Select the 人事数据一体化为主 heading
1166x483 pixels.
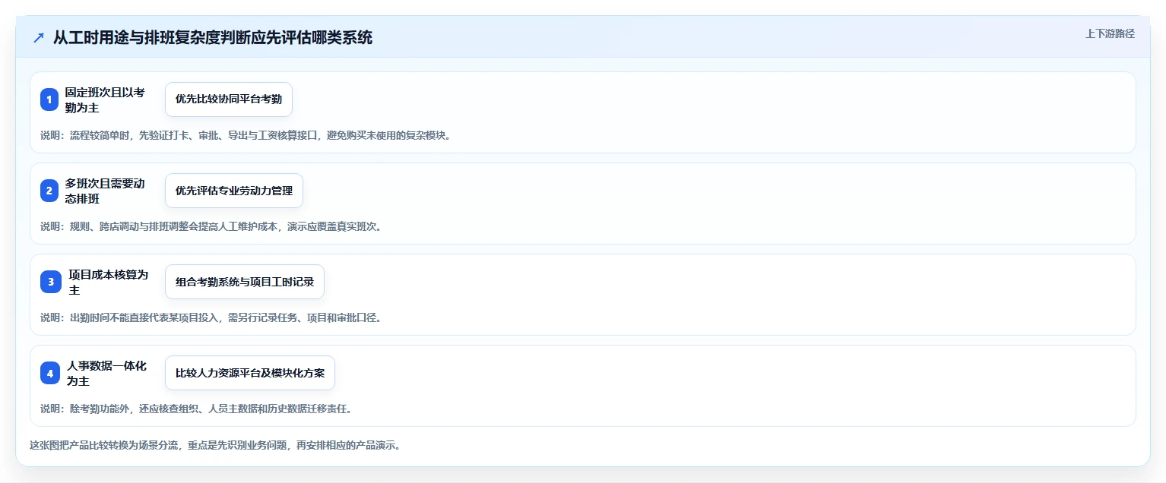(x=107, y=373)
